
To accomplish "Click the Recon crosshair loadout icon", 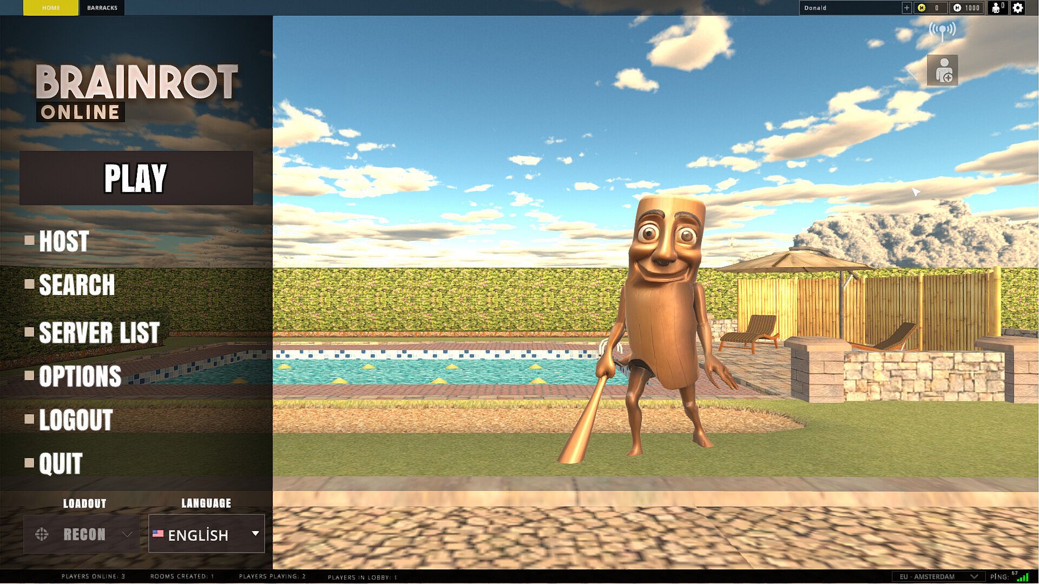I will (x=42, y=534).
